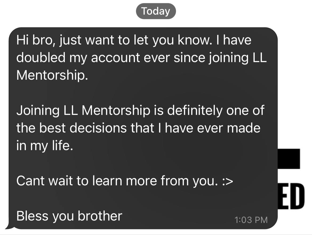Image resolution: width=312 pixels, height=235 pixels.
Task: Select the word 'brother' at message end
Action: 100,216
